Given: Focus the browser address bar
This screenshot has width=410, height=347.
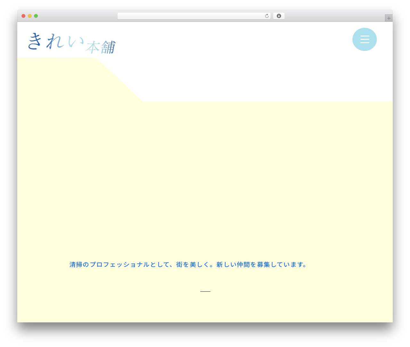Looking at the screenshot, I should pyautogui.click(x=194, y=16).
